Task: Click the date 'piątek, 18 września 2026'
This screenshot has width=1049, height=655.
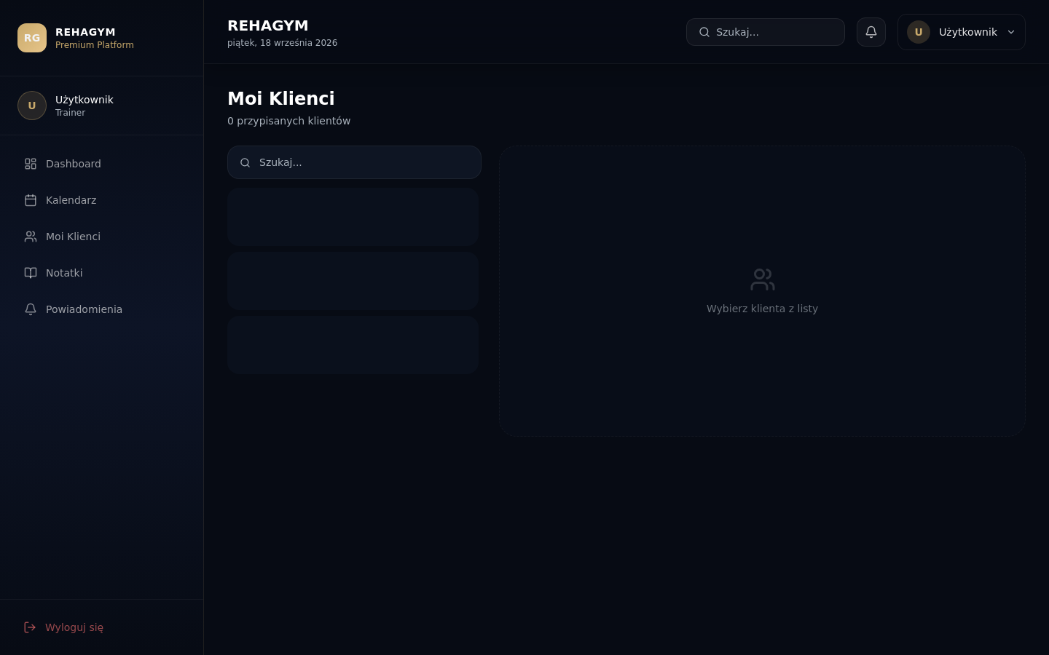Action: tap(282, 43)
